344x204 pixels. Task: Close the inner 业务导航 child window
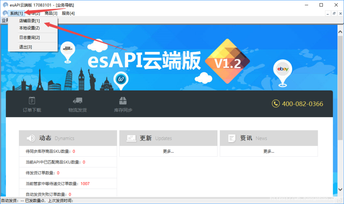(x=340, y=14)
